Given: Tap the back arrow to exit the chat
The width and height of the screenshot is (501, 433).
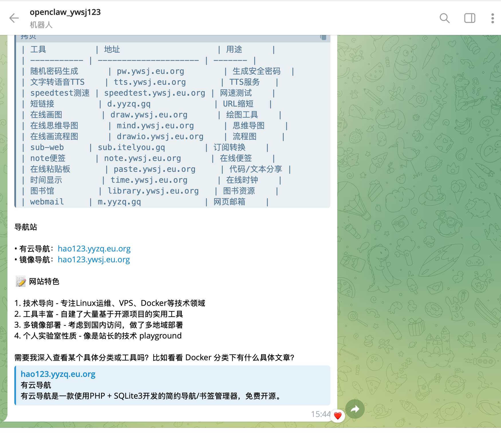Looking at the screenshot, I should (x=14, y=18).
